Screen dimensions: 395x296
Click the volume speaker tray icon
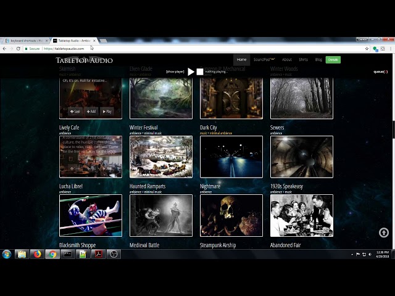[x=370, y=254]
